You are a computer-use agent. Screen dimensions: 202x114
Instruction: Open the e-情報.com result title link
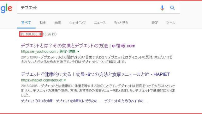point(78,46)
